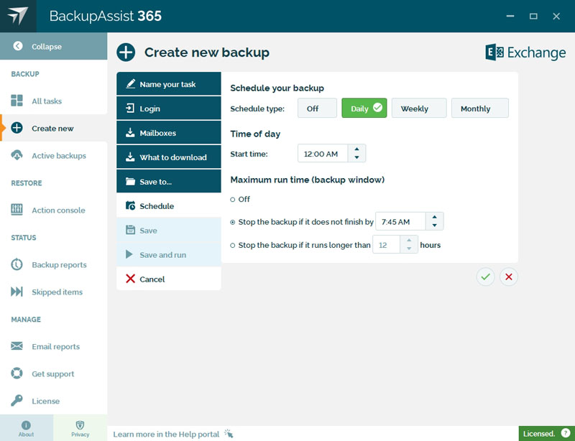Increase the finish-by time with up arrow

[x=435, y=217]
